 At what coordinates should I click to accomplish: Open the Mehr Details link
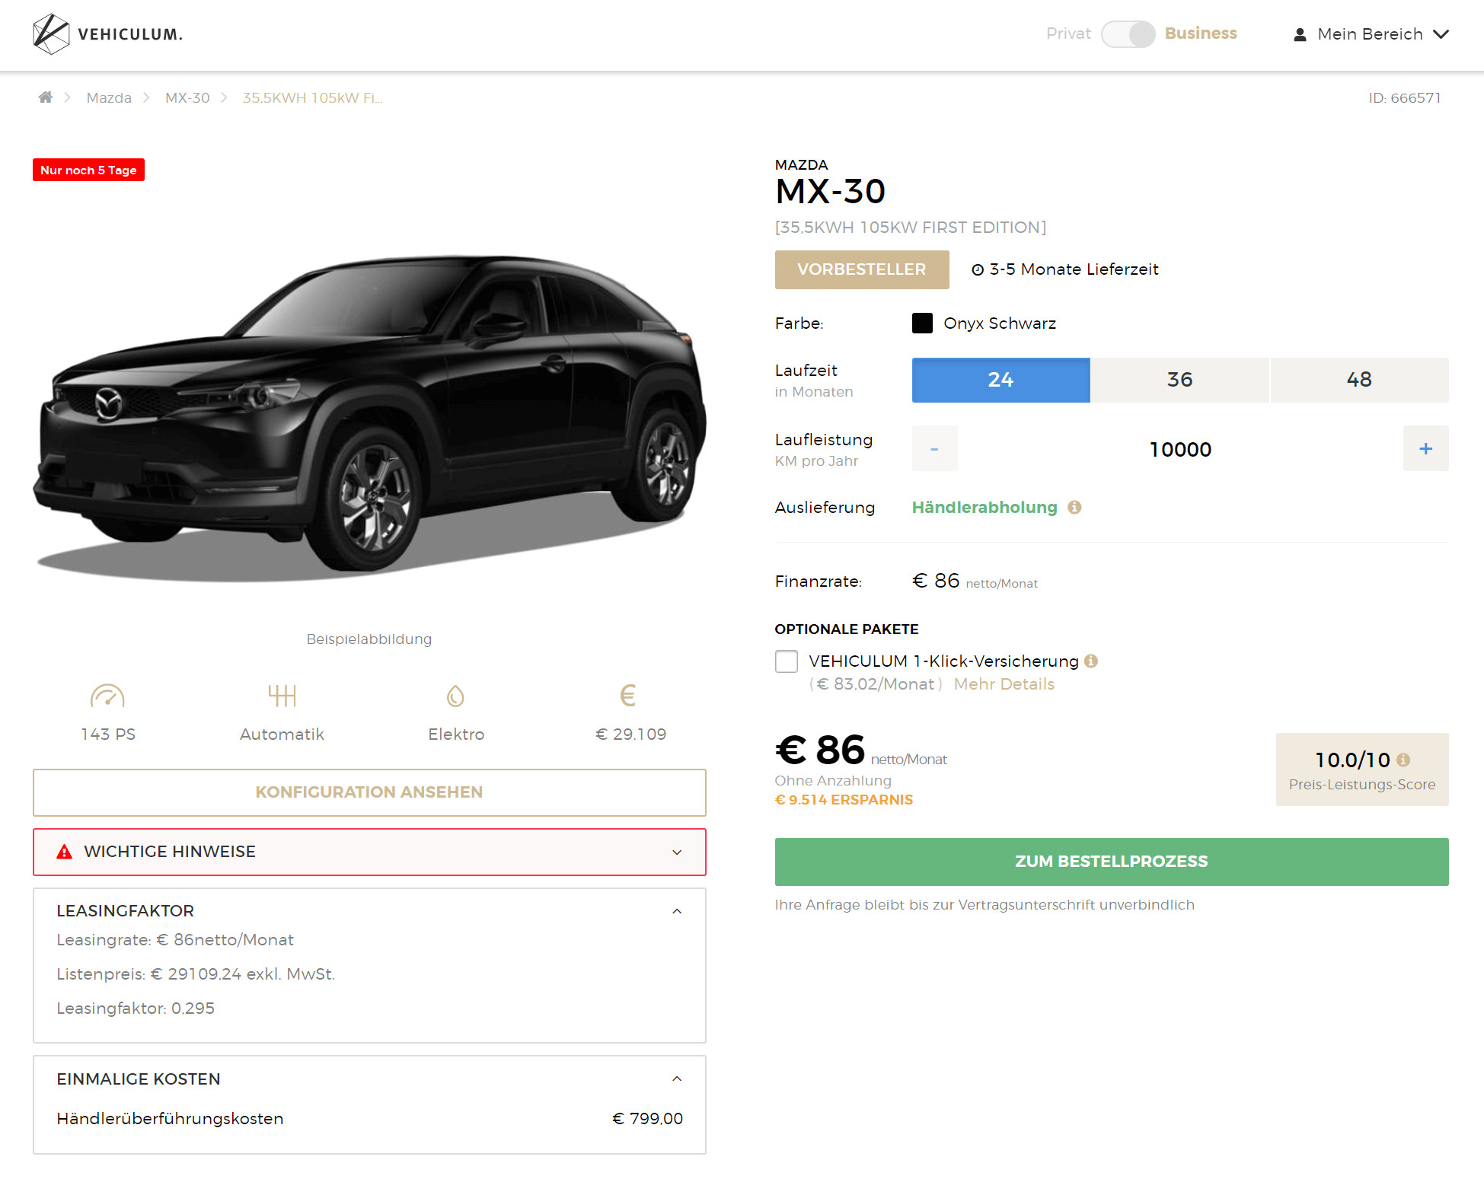1004,684
